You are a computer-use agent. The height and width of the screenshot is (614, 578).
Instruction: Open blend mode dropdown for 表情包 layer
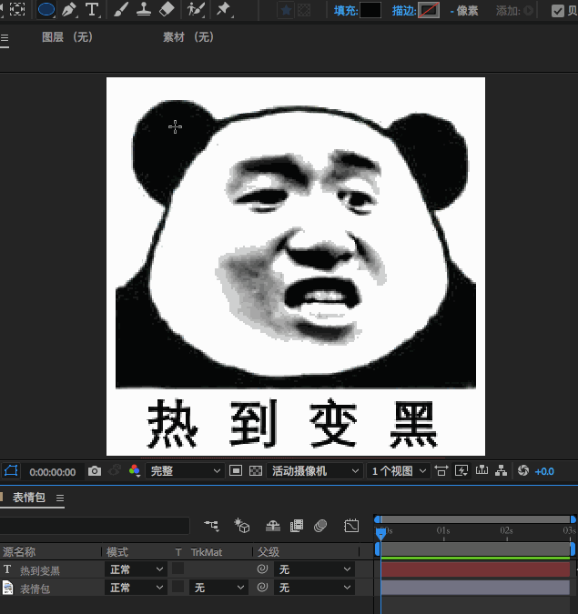[x=136, y=588]
